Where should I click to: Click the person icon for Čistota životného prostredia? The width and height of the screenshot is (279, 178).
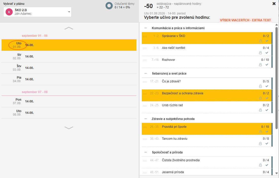[x=260, y=165]
